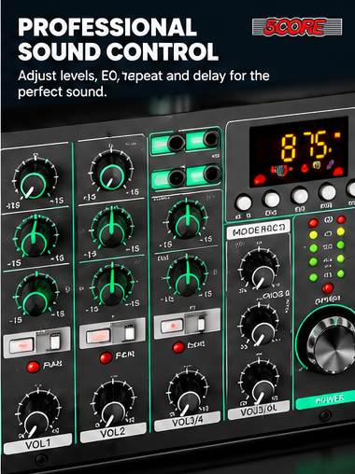
Task: Click the red LED above VOL3/4 knob
Action: click(178, 347)
